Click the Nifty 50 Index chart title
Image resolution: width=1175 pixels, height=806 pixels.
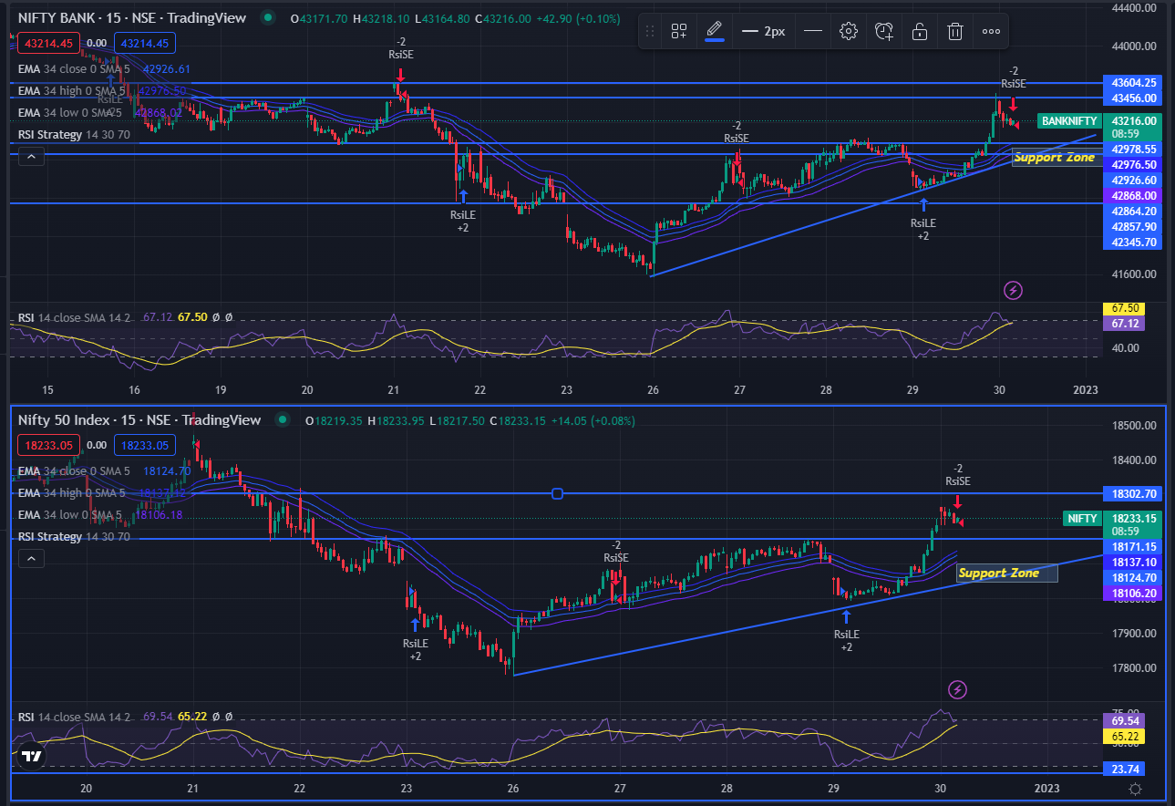coord(139,419)
